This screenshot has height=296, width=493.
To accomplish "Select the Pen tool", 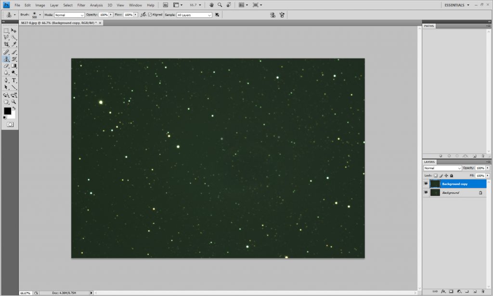I will [x=6, y=81].
